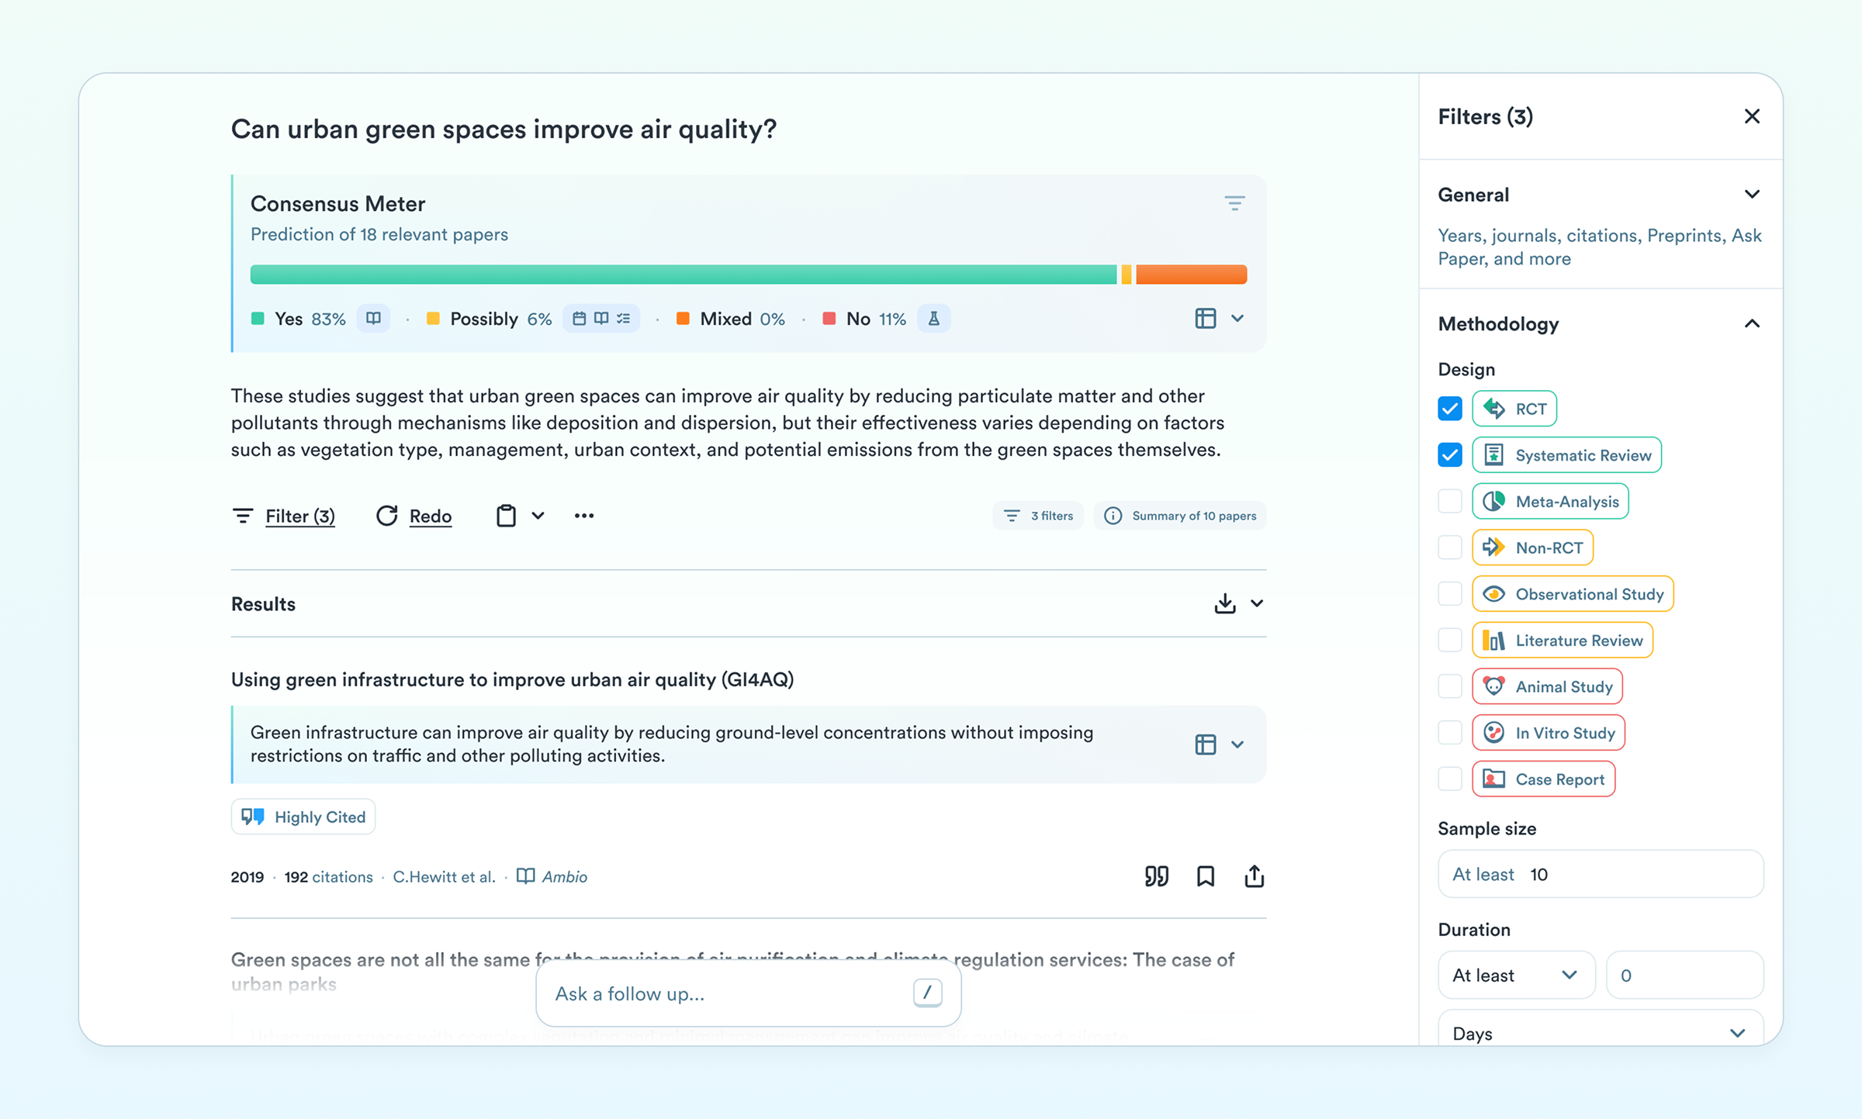The height and width of the screenshot is (1119, 1862).
Task: Click the Meta-Analysis design tag
Action: tap(1550, 501)
